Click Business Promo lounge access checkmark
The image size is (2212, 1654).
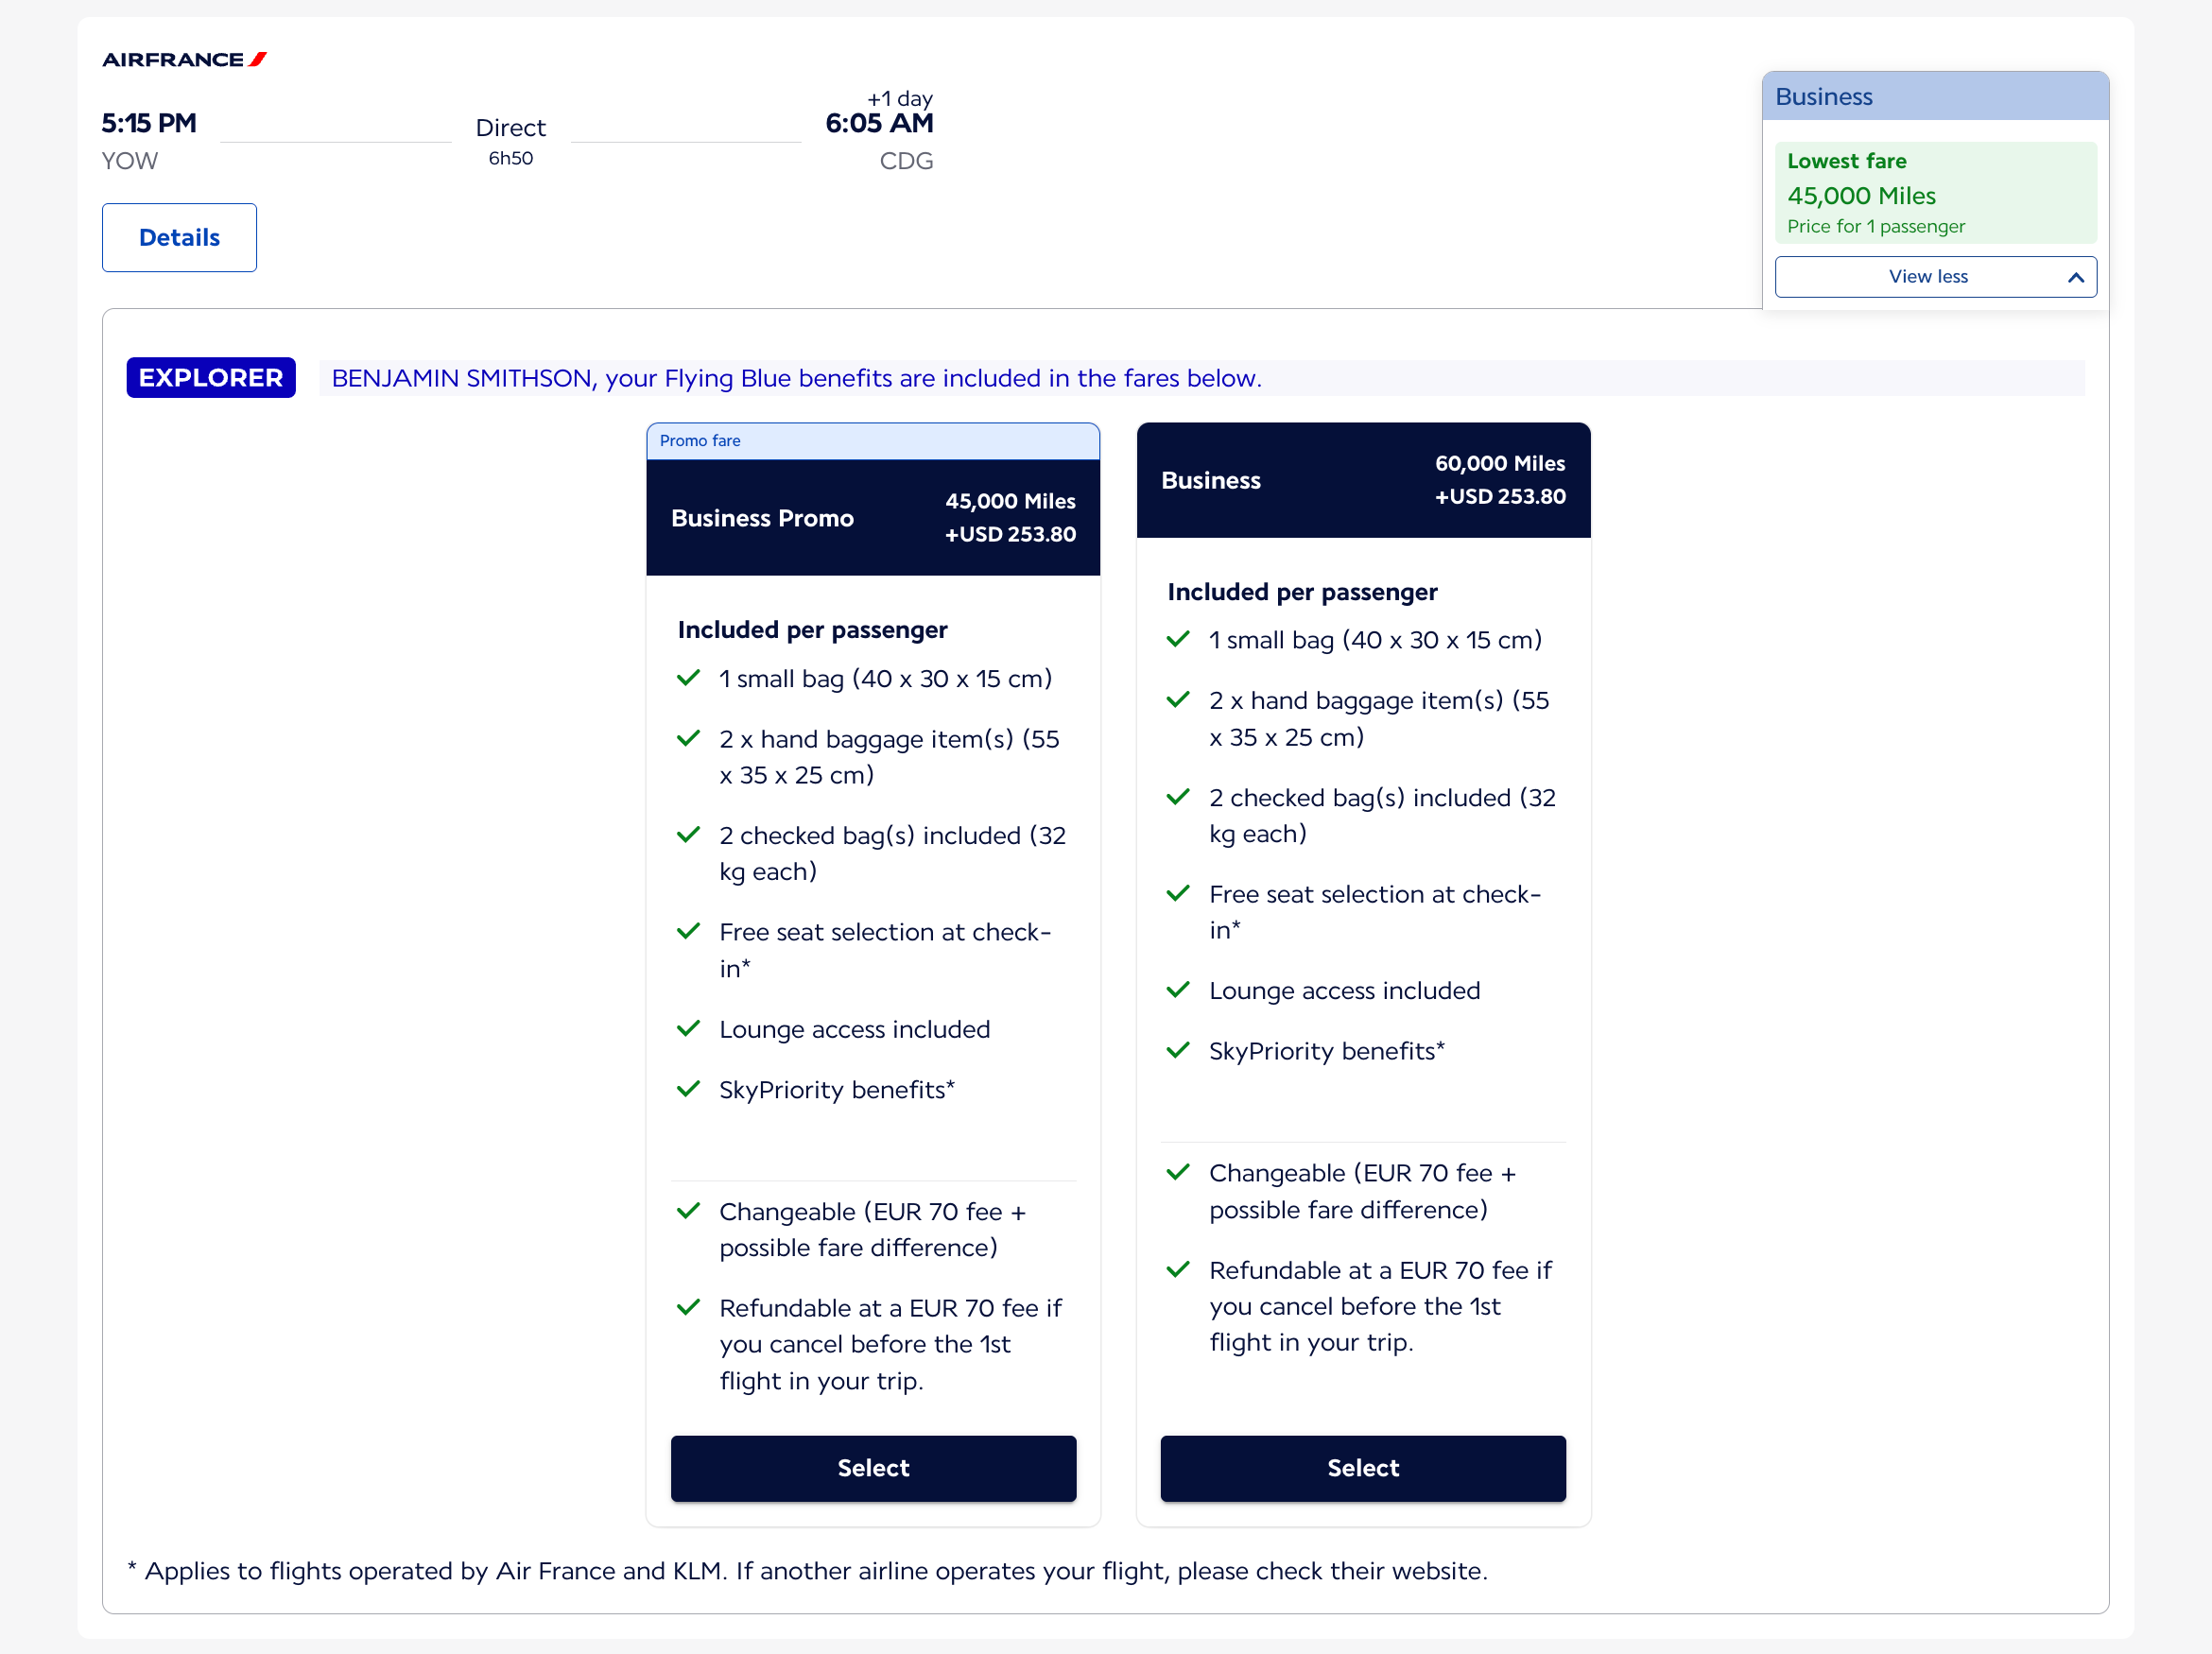[688, 1029]
